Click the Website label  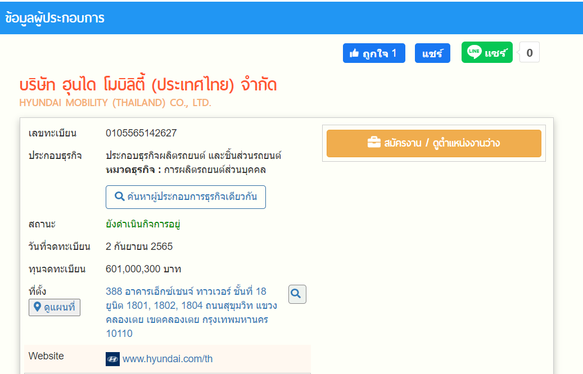[x=46, y=356]
